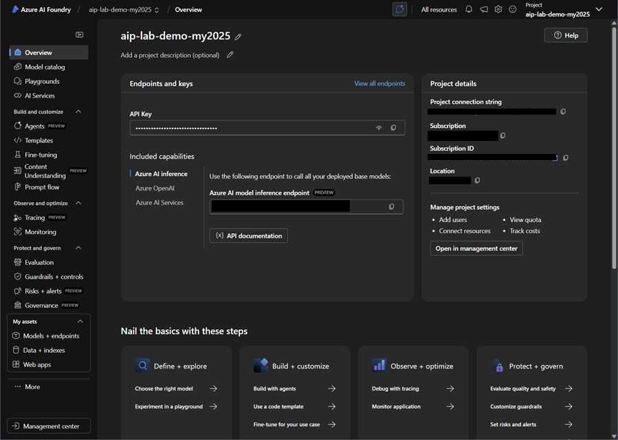Arrow next to Build with agents
The width and height of the screenshot is (618, 440).
coord(332,388)
